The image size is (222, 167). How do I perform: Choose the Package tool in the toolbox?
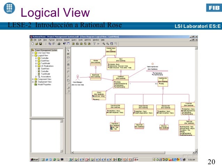[x=68, y=81]
